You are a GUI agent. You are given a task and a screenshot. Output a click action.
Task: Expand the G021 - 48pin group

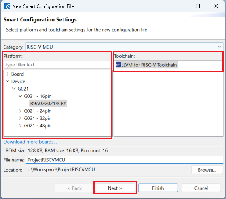[20, 126]
